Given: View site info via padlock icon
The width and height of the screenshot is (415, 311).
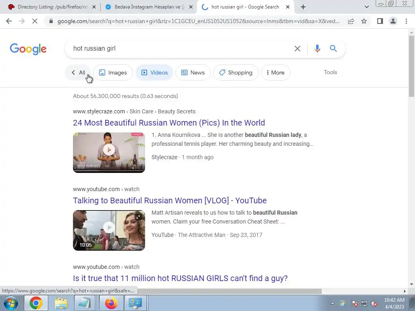Looking at the screenshot, I should [x=51, y=21].
